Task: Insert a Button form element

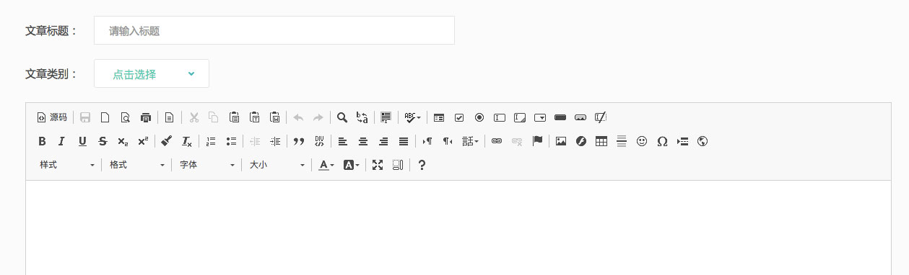Action: coord(560,117)
